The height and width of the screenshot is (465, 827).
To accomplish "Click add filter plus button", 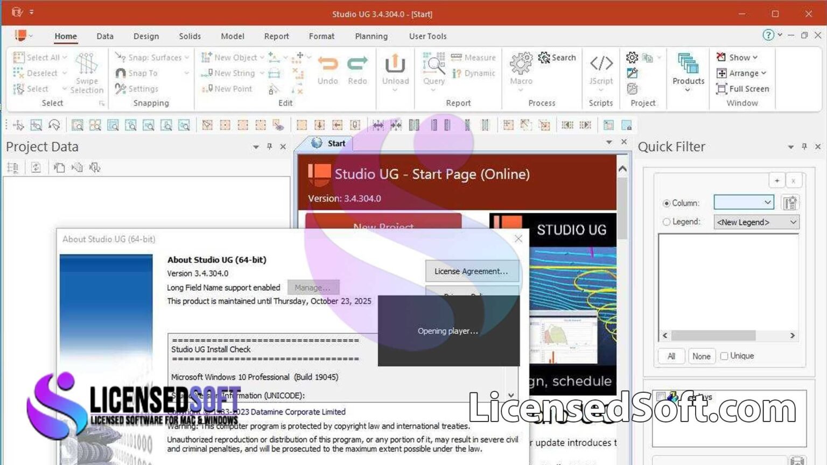I will (x=777, y=181).
